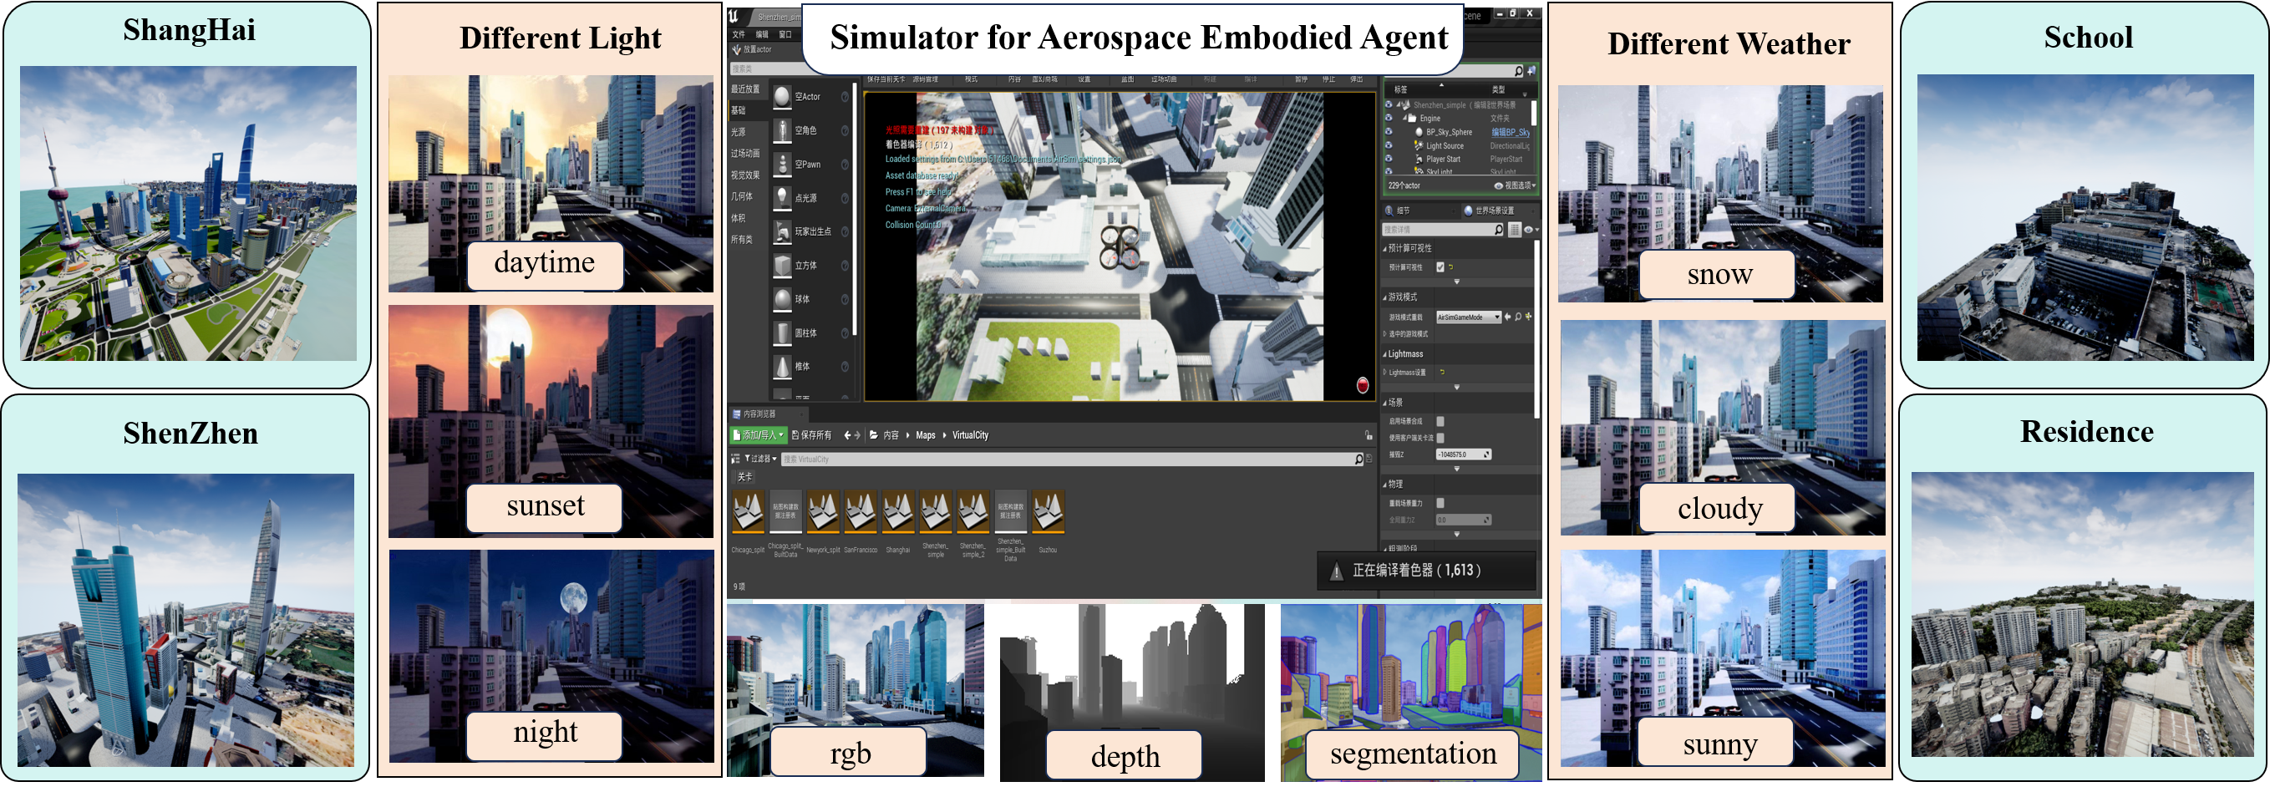Click the Unreal Engine logo icon

pyautogui.click(x=734, y=16)
